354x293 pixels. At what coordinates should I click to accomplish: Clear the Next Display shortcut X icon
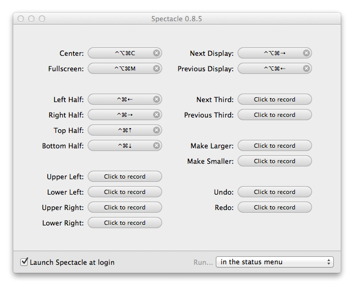[306, 53]
